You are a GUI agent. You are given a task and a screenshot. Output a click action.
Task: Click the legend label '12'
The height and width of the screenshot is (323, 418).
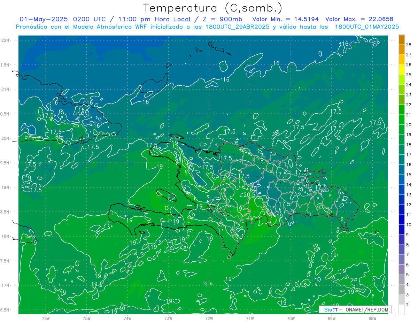pyautogui.click(x=409, y=205)
